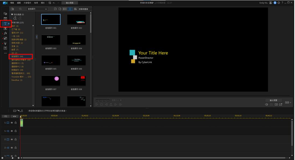This screenshot has height=160, width=295.
Task: Click the preview volume speaker icon
Action: click(x=266, y=105)
